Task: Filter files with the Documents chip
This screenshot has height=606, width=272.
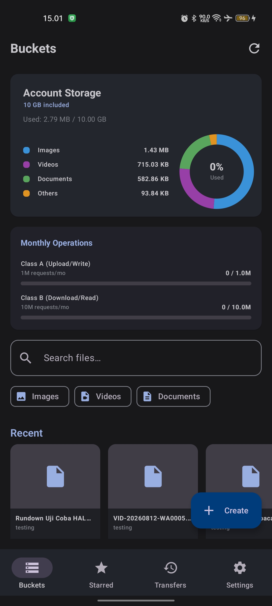Action: point(174,396)
